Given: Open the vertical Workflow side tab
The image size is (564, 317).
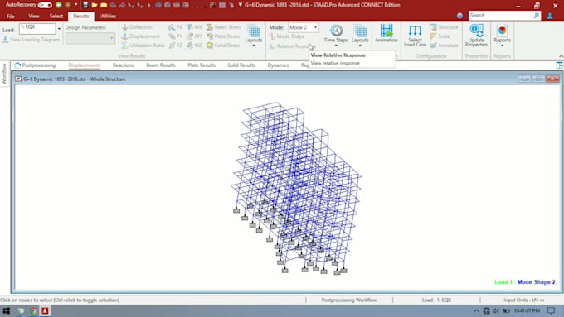Looking at the screenshot, I should (x=4, y=74).
